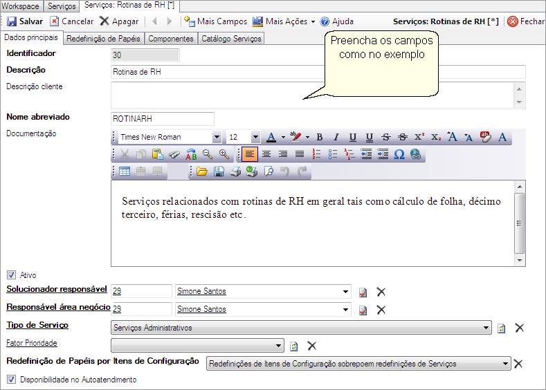546x390 pixels.
Task: Open the Fator Prioridade link label
Action: 32,343
